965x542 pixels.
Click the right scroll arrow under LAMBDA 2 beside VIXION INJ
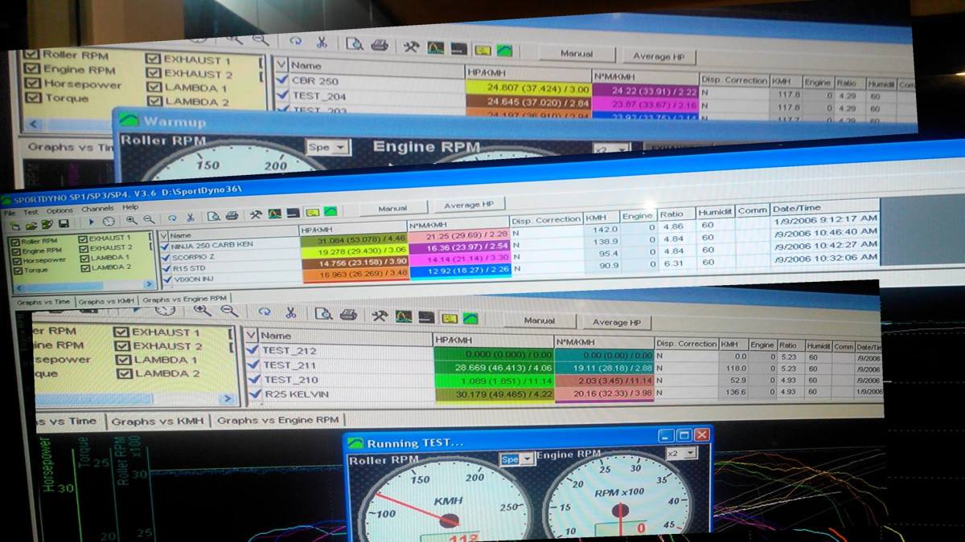coord(149,284)
